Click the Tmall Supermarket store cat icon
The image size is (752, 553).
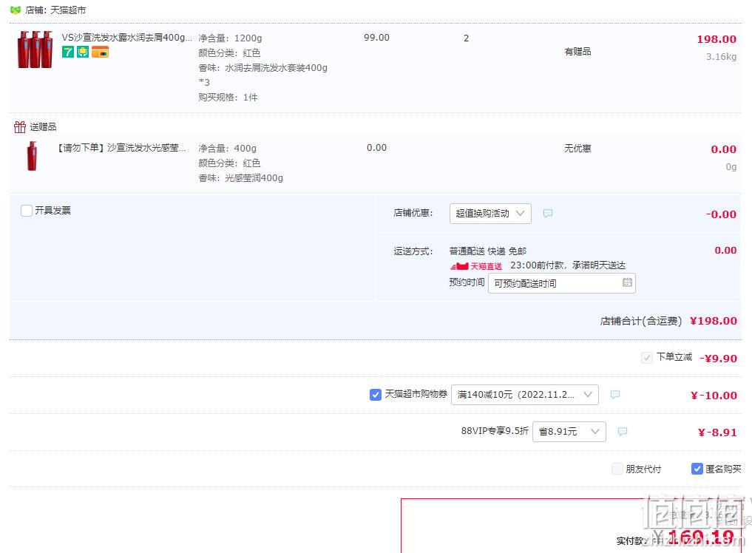[x=16, y=10]
